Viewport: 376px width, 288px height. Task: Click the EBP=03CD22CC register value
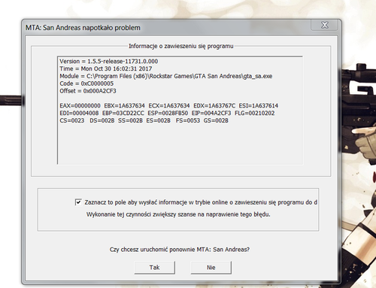click(123, 114)
